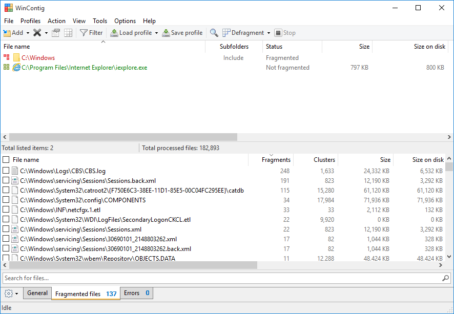Open the Add button dropdown arrow
Image resolution: width=454 pixels, height=314 pixels.
(x=28, y=33)
